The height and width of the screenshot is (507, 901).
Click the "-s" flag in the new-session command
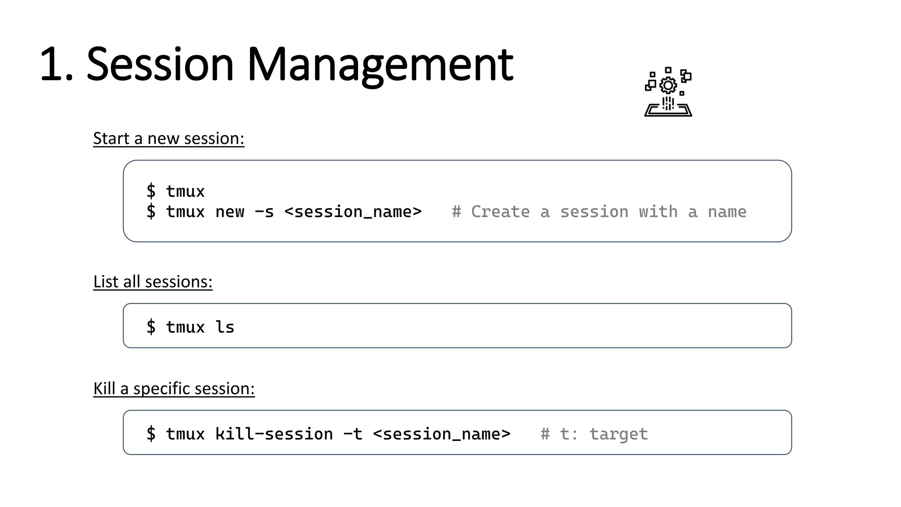[264, 212]
